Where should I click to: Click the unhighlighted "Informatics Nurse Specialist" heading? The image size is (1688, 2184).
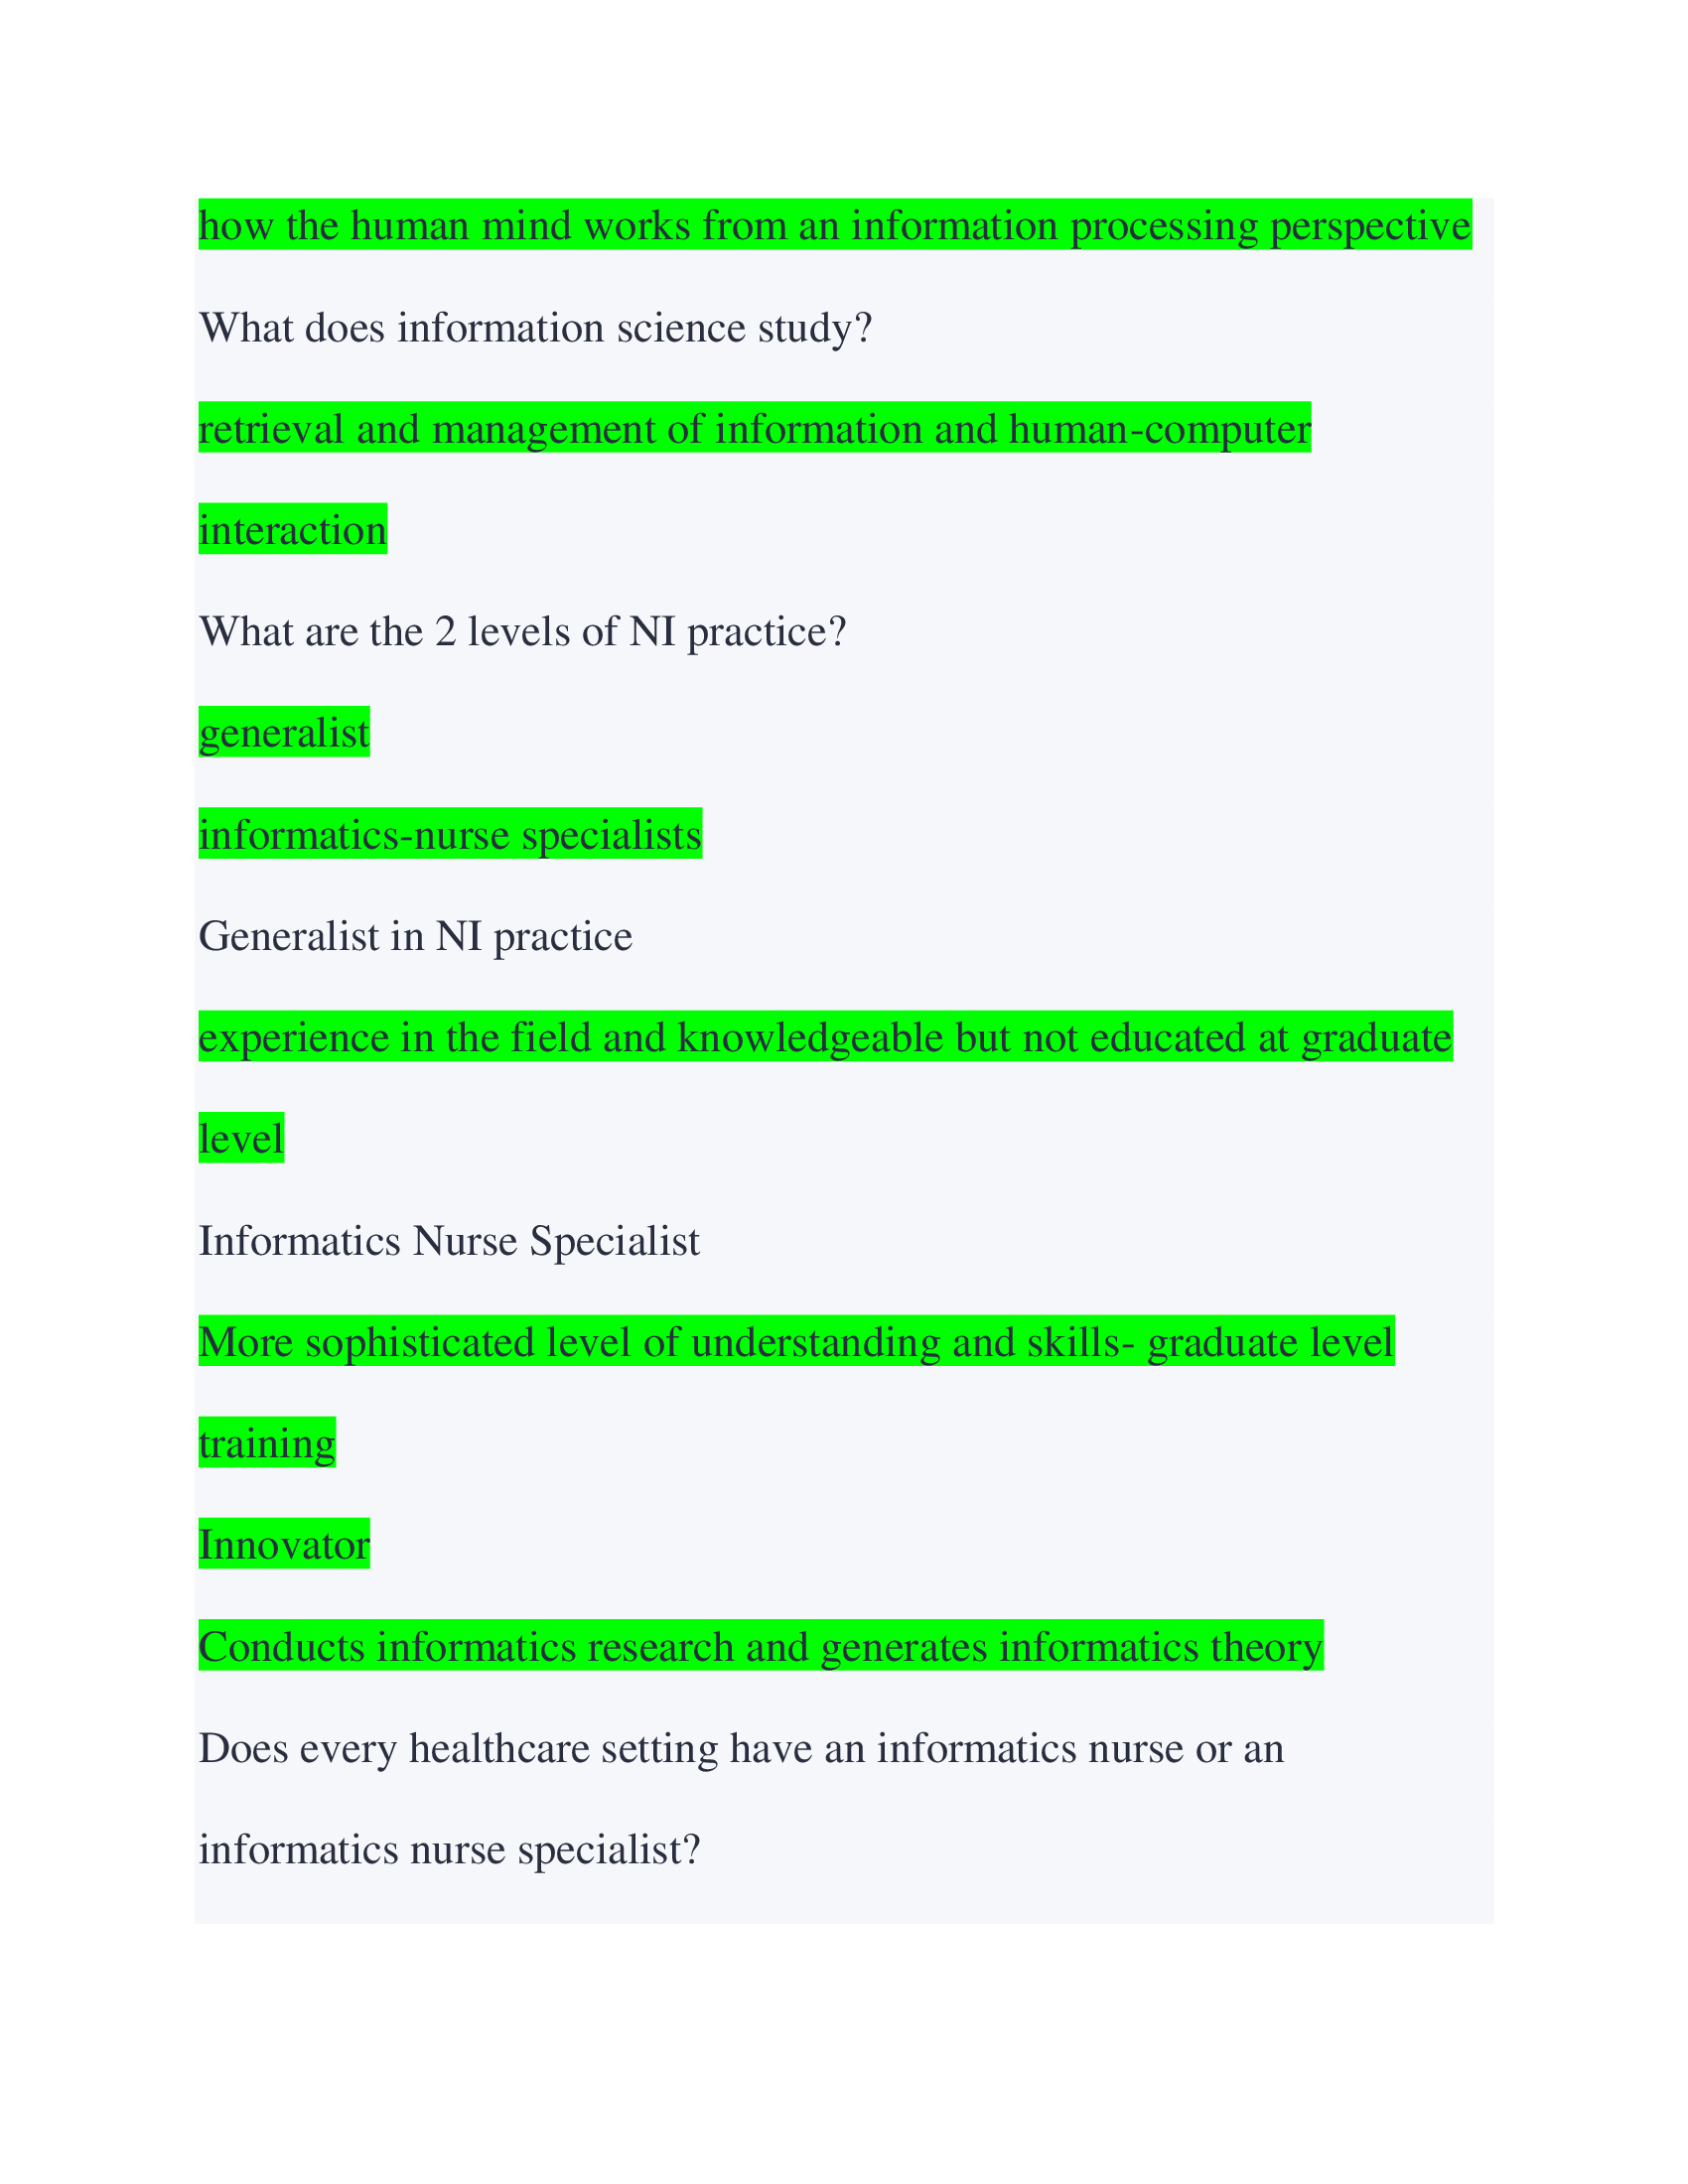(449, 1241)
